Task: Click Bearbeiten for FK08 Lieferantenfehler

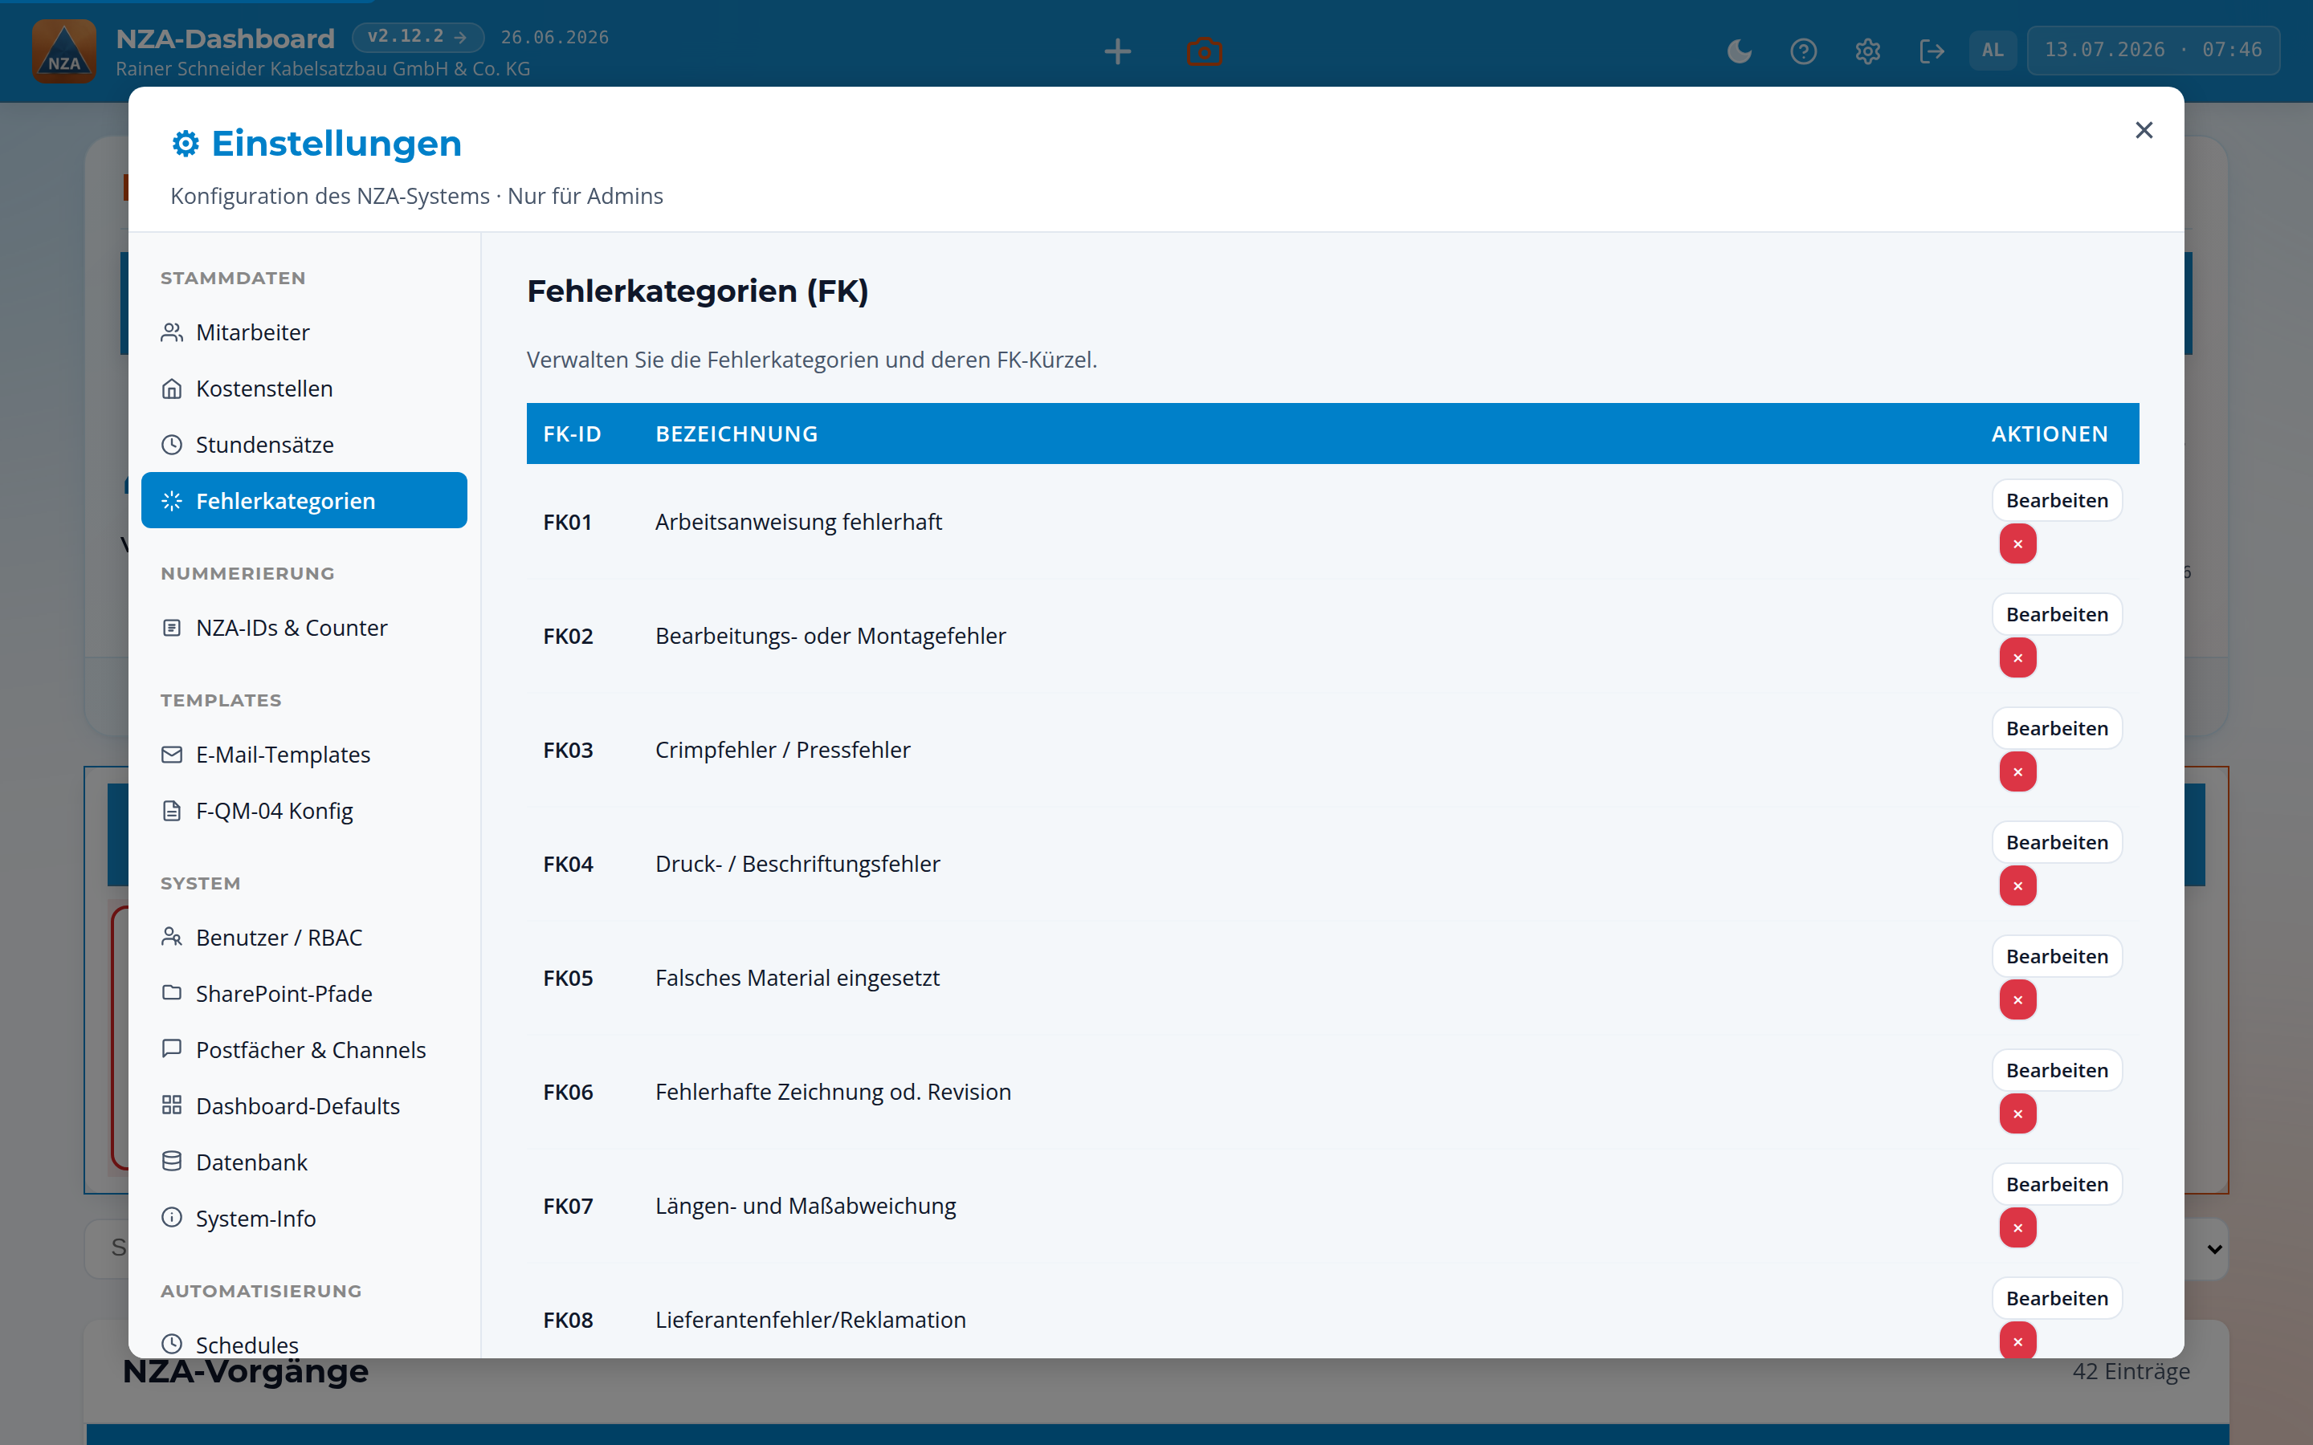Action: 2057,1298
